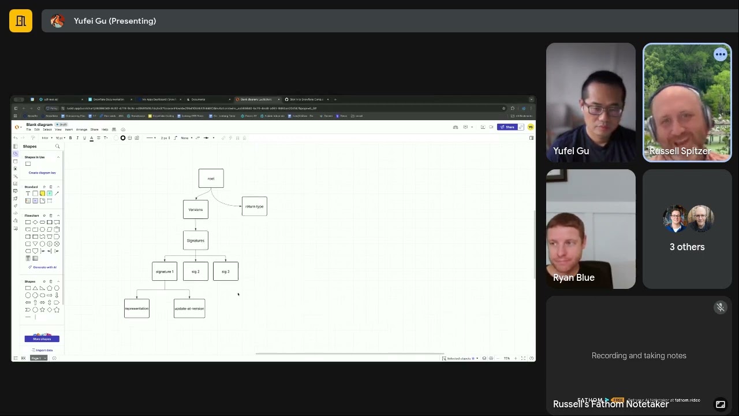This screenshot has height=416, width=739.
Task: Select the return type box
Action: [255, 206]
